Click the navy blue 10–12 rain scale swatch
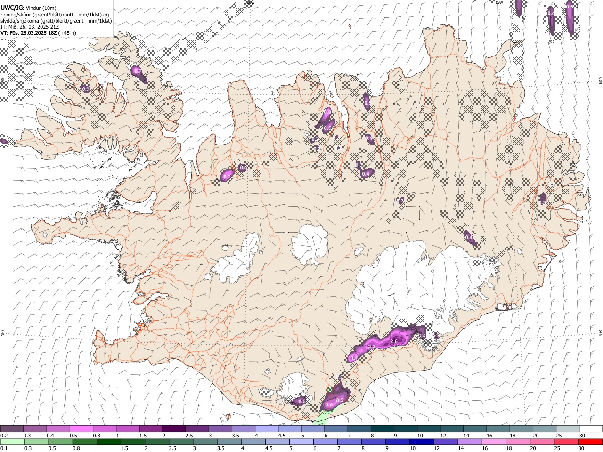The image size is (603, 452). click(422, 442)
